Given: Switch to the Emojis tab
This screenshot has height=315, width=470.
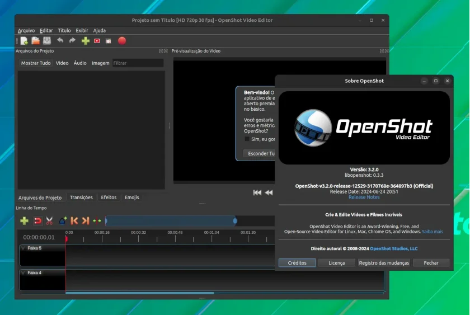Looking at the screenshot, I should pos(132,198).
